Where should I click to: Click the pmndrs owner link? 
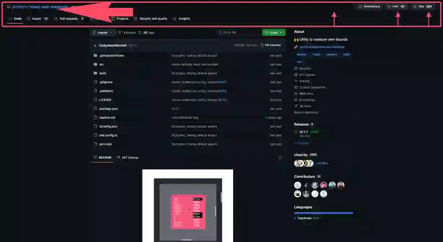pos(19,7)
